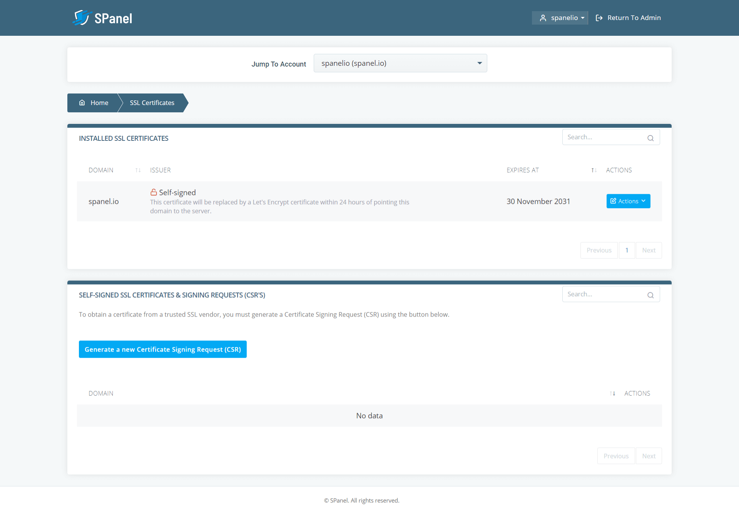Click the spanel.io domain cell

pyautogui.click(x=104, y=201)
